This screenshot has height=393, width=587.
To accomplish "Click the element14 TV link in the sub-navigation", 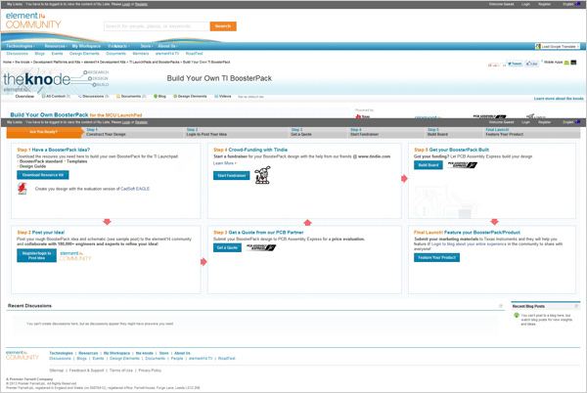I will pyautogui.click(x=167, y=54).
